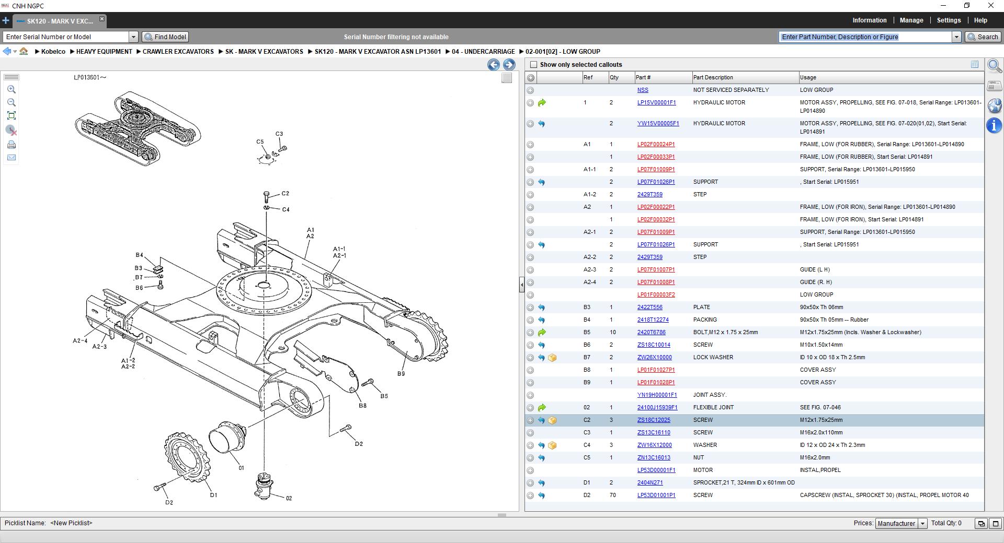1004x543 pixels.
Task: Click the Enter Serial Number or Model field
Action: coord(66,37)
